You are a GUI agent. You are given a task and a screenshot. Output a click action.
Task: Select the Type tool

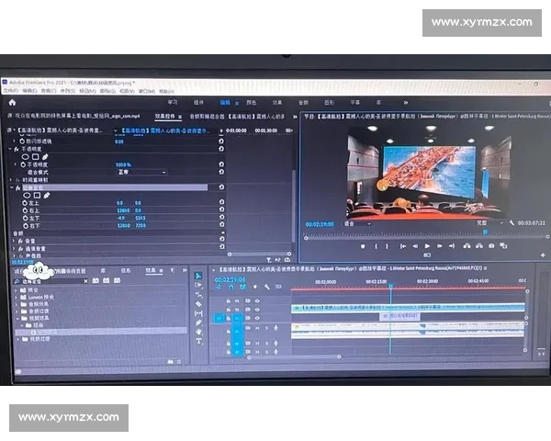(198, 343)
